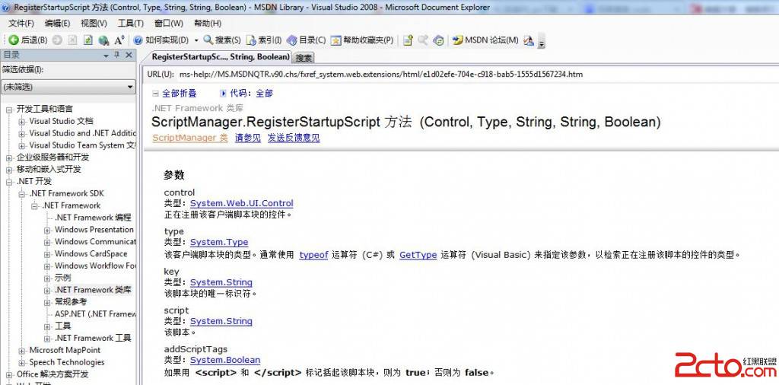Open the 文件(F) menu
779x385 pixels.
[21, 24]
